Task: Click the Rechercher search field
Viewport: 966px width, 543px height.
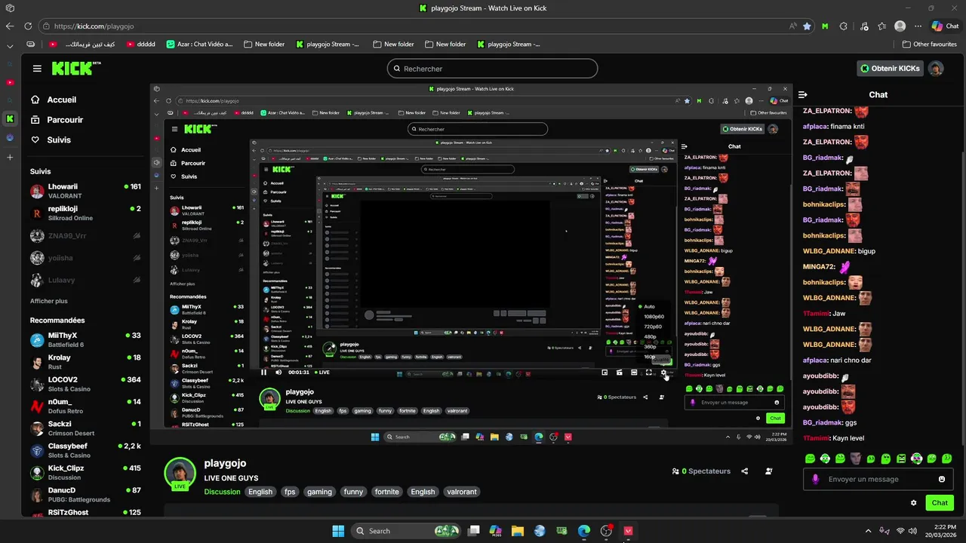Action: pos(492,69)
